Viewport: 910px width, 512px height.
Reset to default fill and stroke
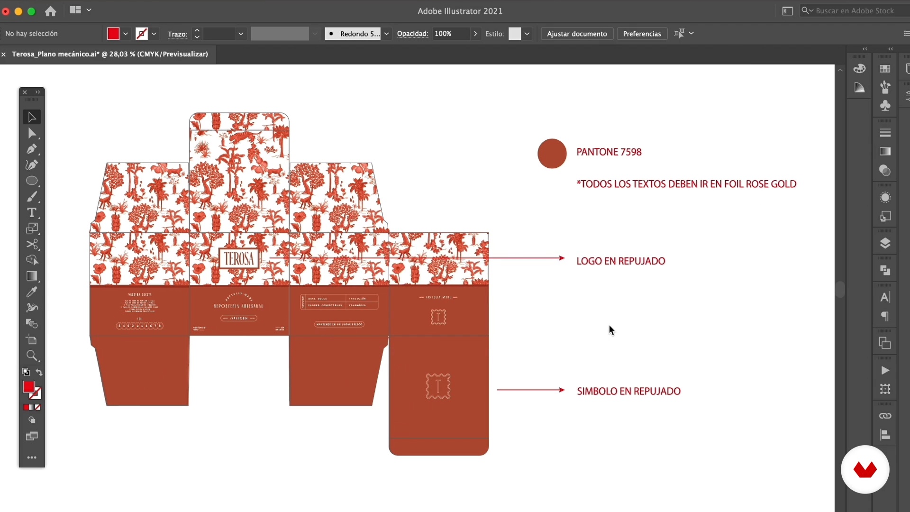tap(26, 372)
